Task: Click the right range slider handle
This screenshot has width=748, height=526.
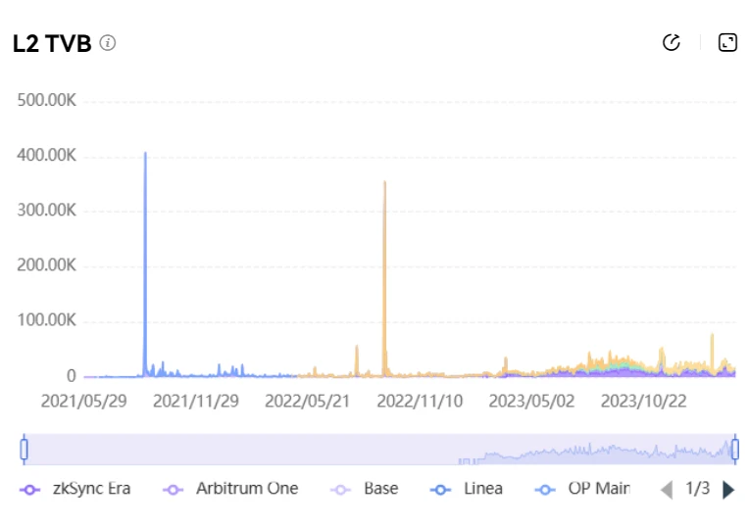Action: pos(734,450)
